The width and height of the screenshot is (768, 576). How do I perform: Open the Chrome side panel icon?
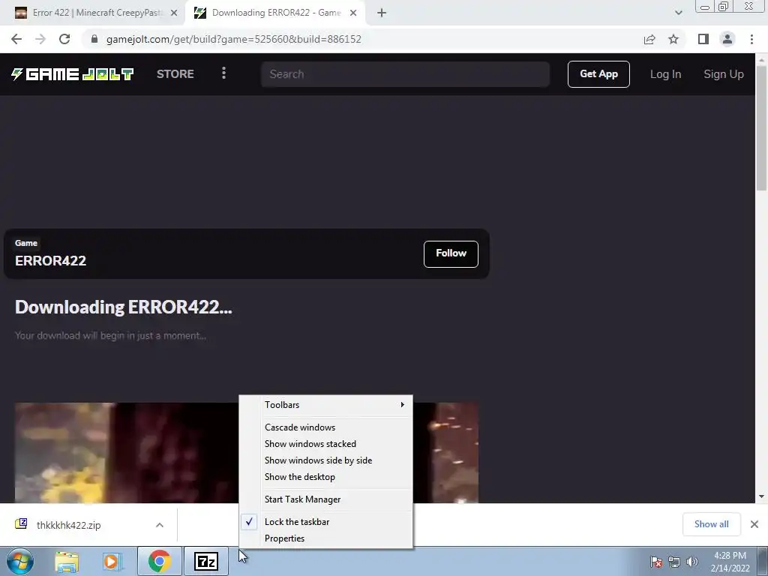click(x=703, y=39)
